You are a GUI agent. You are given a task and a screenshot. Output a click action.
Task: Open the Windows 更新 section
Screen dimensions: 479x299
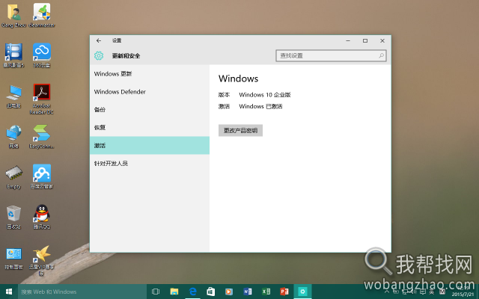(x=150, y=74)
